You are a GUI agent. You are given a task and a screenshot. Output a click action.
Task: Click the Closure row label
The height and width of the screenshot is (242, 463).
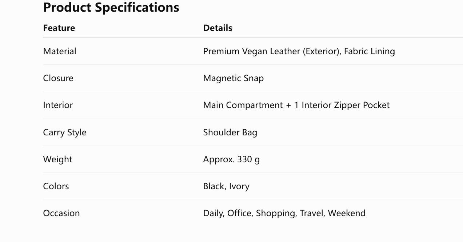[58, 78]
